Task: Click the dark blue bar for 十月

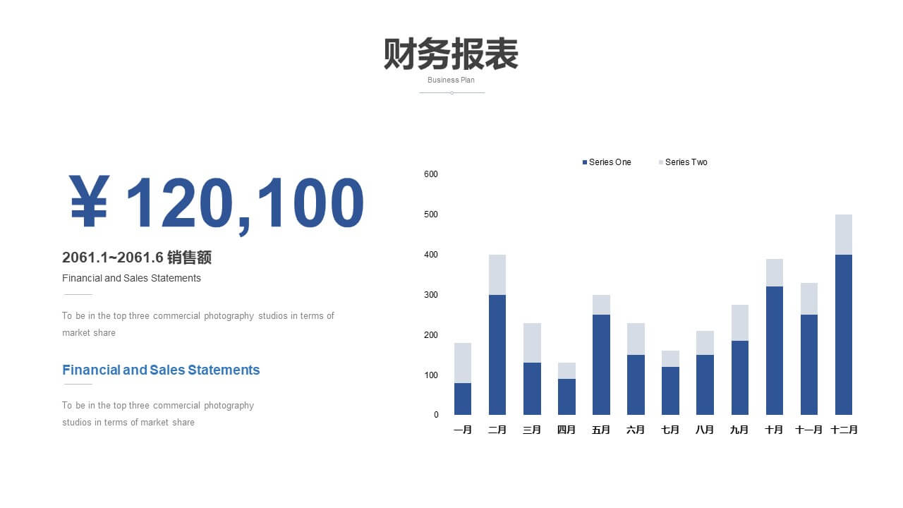Action: pyautogui.click(x=775, y=351)
